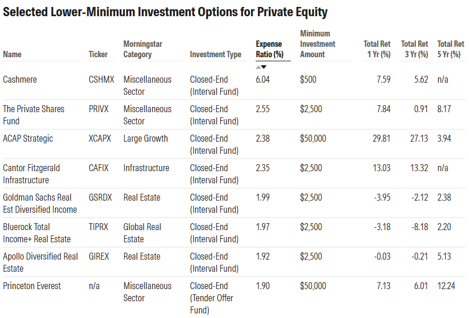Image resolution: width=469 pixels, height=318 pixels.
Task: Open Cantor Fitzgerald Infrastructure fund
Action: click(31, 174)
